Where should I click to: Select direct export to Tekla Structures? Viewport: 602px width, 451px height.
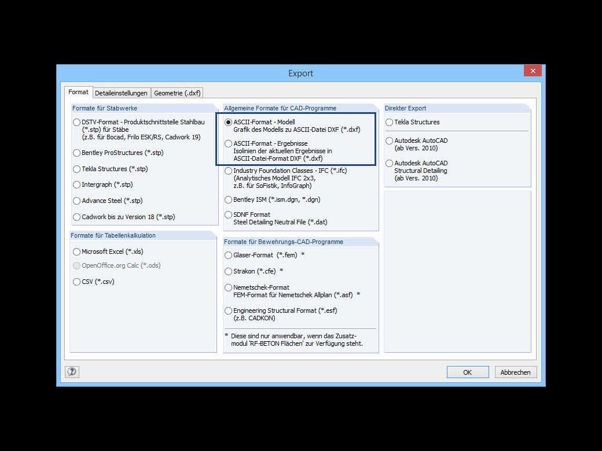[x=390, y=122]
